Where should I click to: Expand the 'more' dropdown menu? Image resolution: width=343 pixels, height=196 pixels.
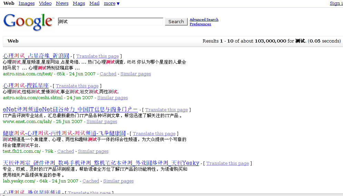click(x=111, y=3)
